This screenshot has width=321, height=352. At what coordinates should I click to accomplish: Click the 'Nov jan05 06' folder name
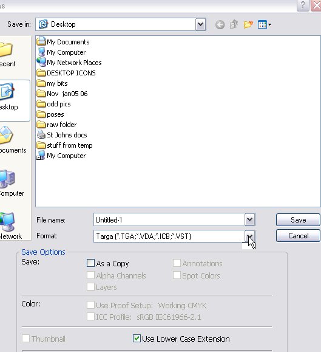67,94
